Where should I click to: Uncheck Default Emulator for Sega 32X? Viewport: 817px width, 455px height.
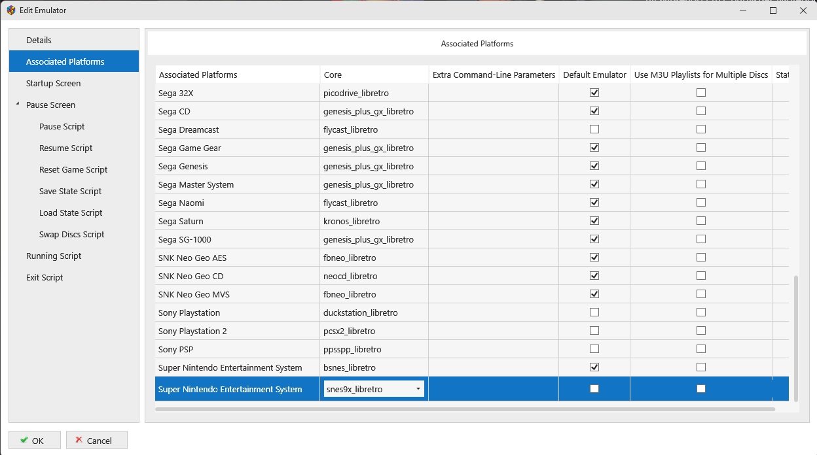tap(594, 93)
